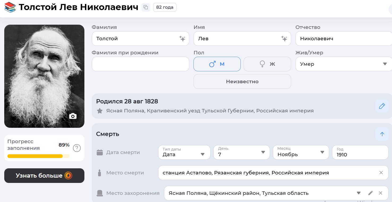Open the Жив/Умер dropdown
Screen dimensions: 392x202
coord(344,64)
